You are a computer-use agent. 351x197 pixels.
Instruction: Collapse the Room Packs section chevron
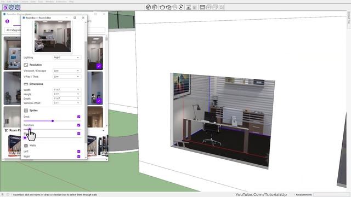point(104,130)
